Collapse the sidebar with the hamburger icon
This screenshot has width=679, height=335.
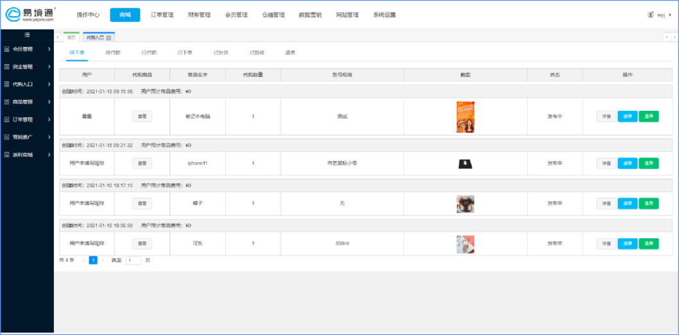27,35
